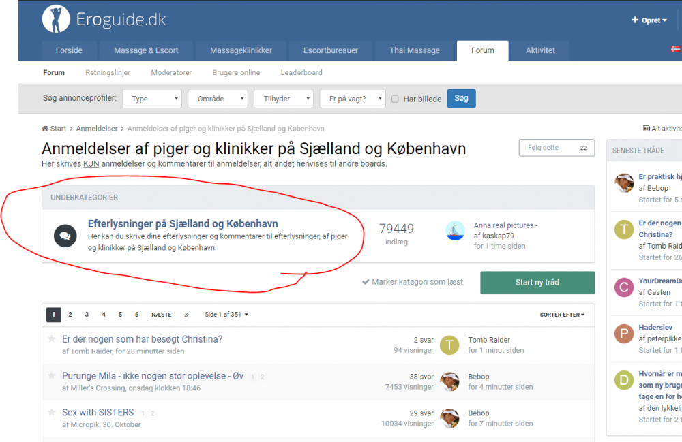Open the Forum submenu item
Viewport: 682px width, 442px height.
(54, 72)
